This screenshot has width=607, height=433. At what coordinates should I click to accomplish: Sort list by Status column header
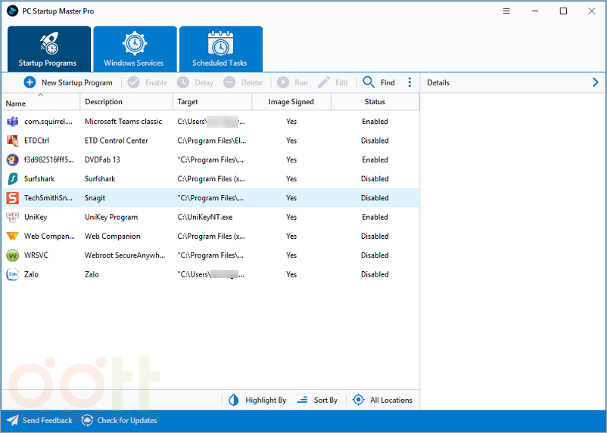(375, 102)
